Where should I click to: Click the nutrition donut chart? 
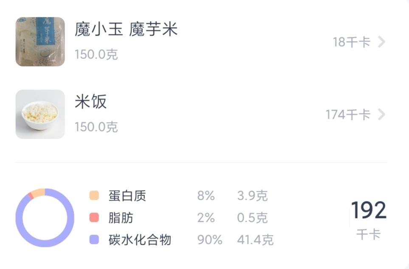pyautogui.click(x=45, y=217)
